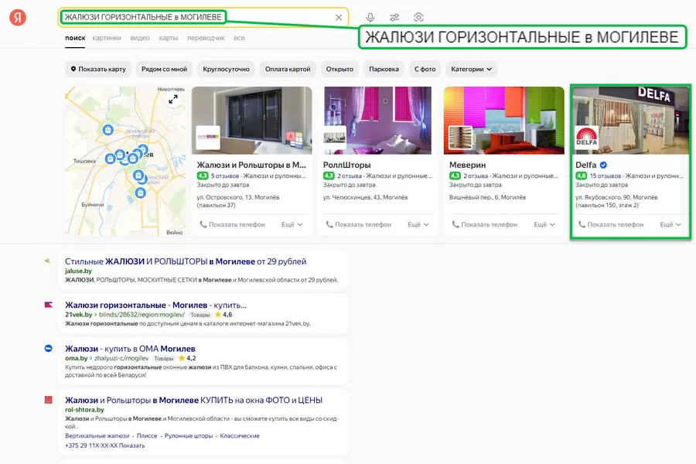Toggle the Оплата картой filter
Viewport: 696px width, 464px height.
tap(288, 69)
